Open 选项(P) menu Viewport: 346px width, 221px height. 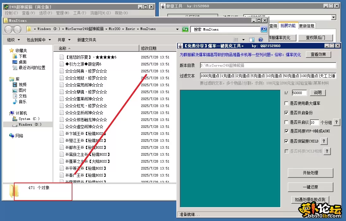pyautogui.click(x=46, y=13)
